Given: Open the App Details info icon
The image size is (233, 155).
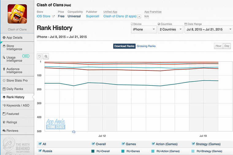Looking at the screenshot, I should [4, 38].
